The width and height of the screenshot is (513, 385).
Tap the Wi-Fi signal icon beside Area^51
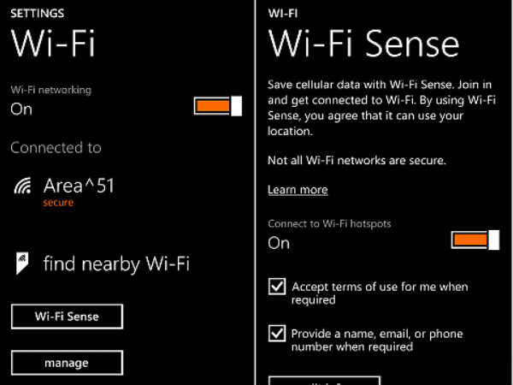point(24,186)
